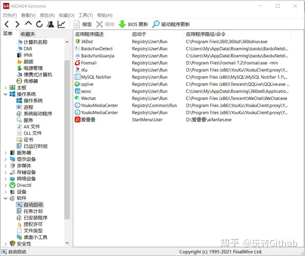
Task: Select the 已运行时间 tree item
Action: click(32, 146)
